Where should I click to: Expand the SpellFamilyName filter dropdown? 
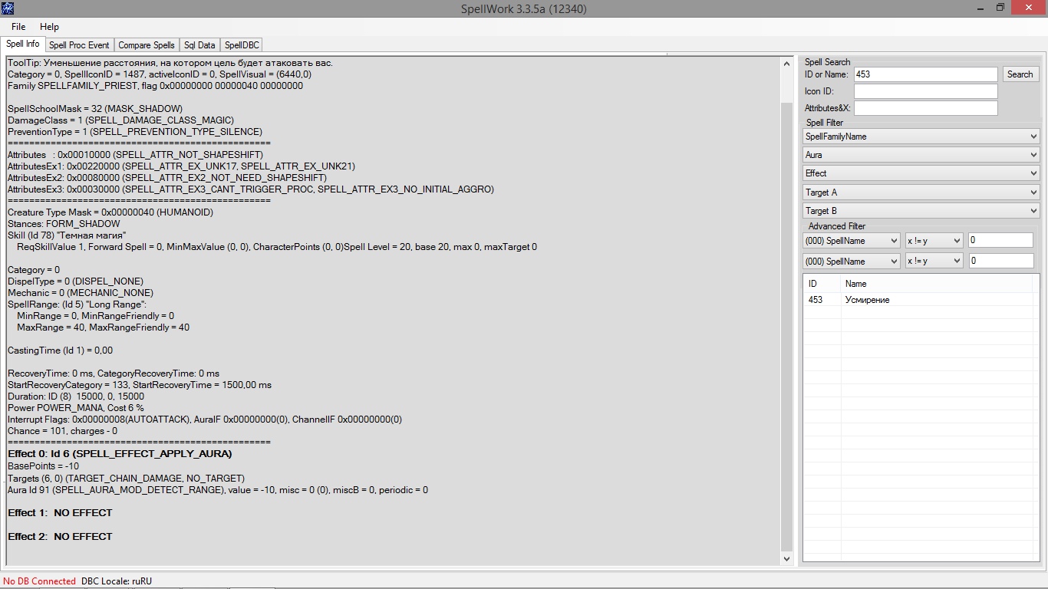point(921,137)
